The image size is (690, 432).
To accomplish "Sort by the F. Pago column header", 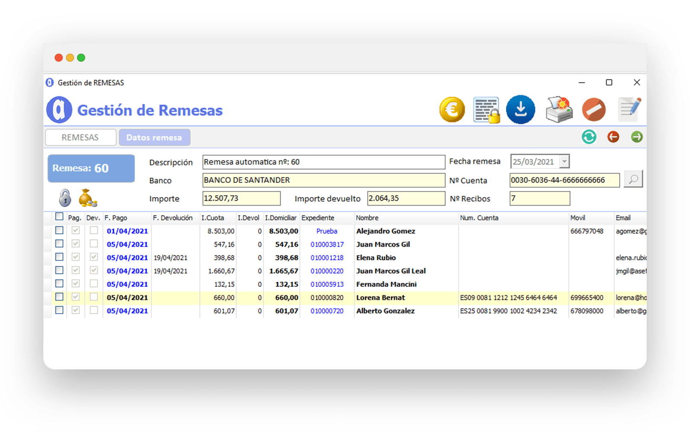I will coord(116,218).
